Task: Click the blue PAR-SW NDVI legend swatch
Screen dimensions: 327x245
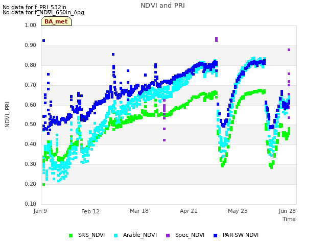Action: coord(216,235)
